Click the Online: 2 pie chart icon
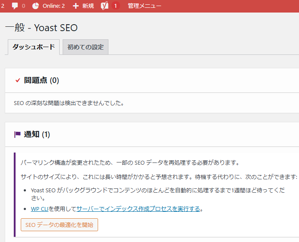 coord(35,6)
